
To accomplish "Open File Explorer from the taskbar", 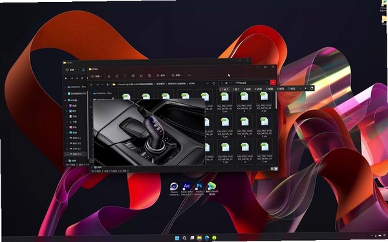I will coord(199,238).
